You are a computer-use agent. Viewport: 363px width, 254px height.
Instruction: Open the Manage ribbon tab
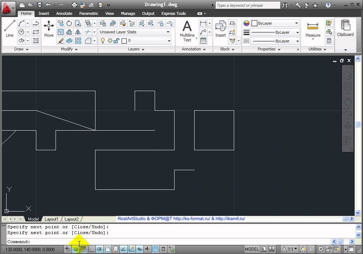coord(128,13)
